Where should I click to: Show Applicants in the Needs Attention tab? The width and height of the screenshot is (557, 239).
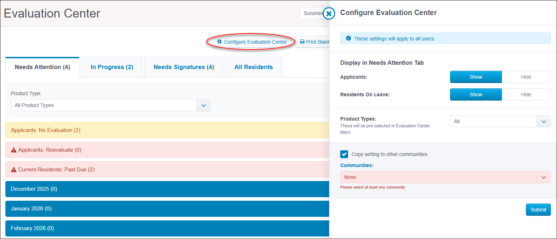click(x=476, y=77)
